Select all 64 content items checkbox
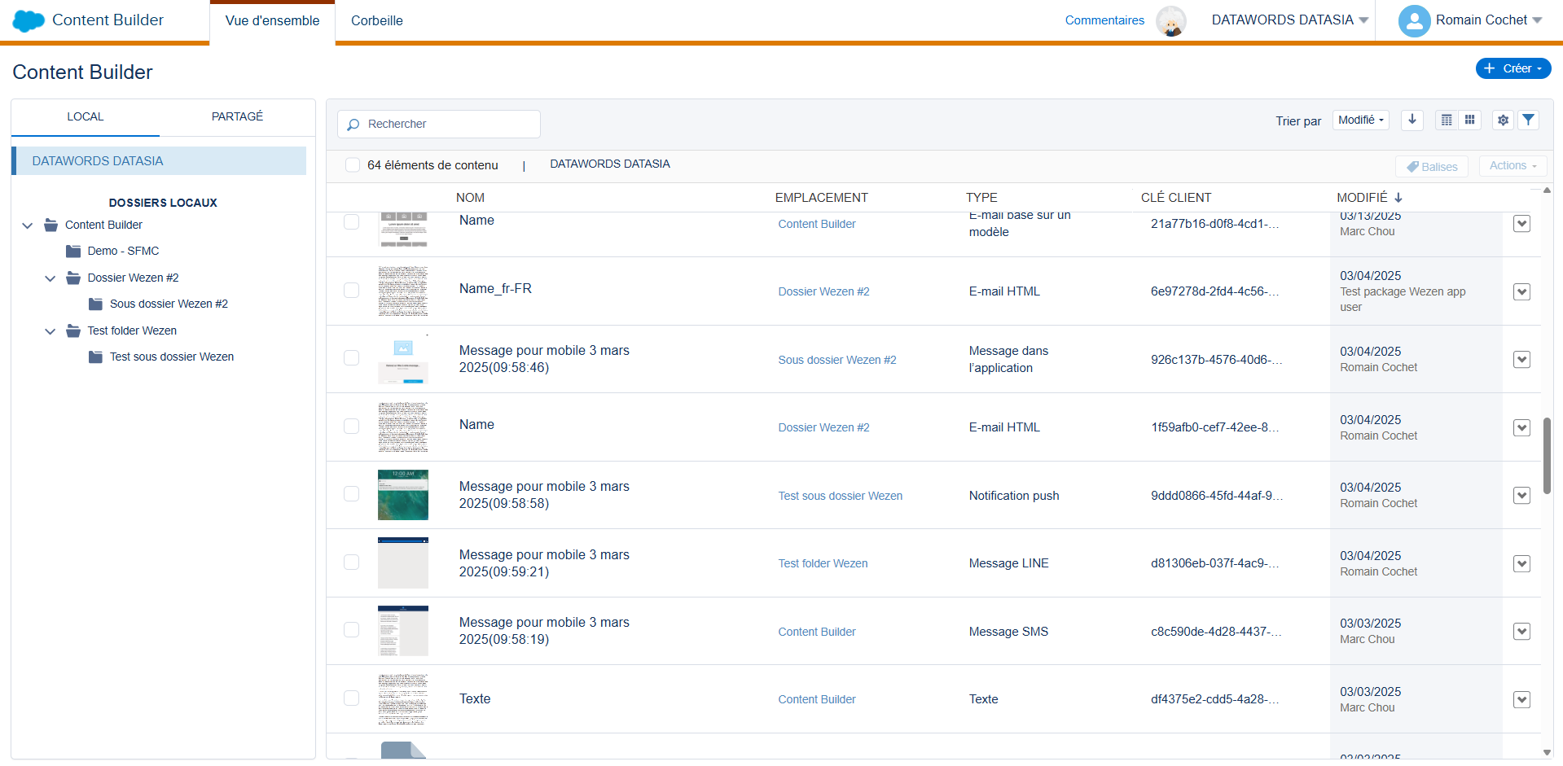The image size is (1563, 766). click(353, 164)
